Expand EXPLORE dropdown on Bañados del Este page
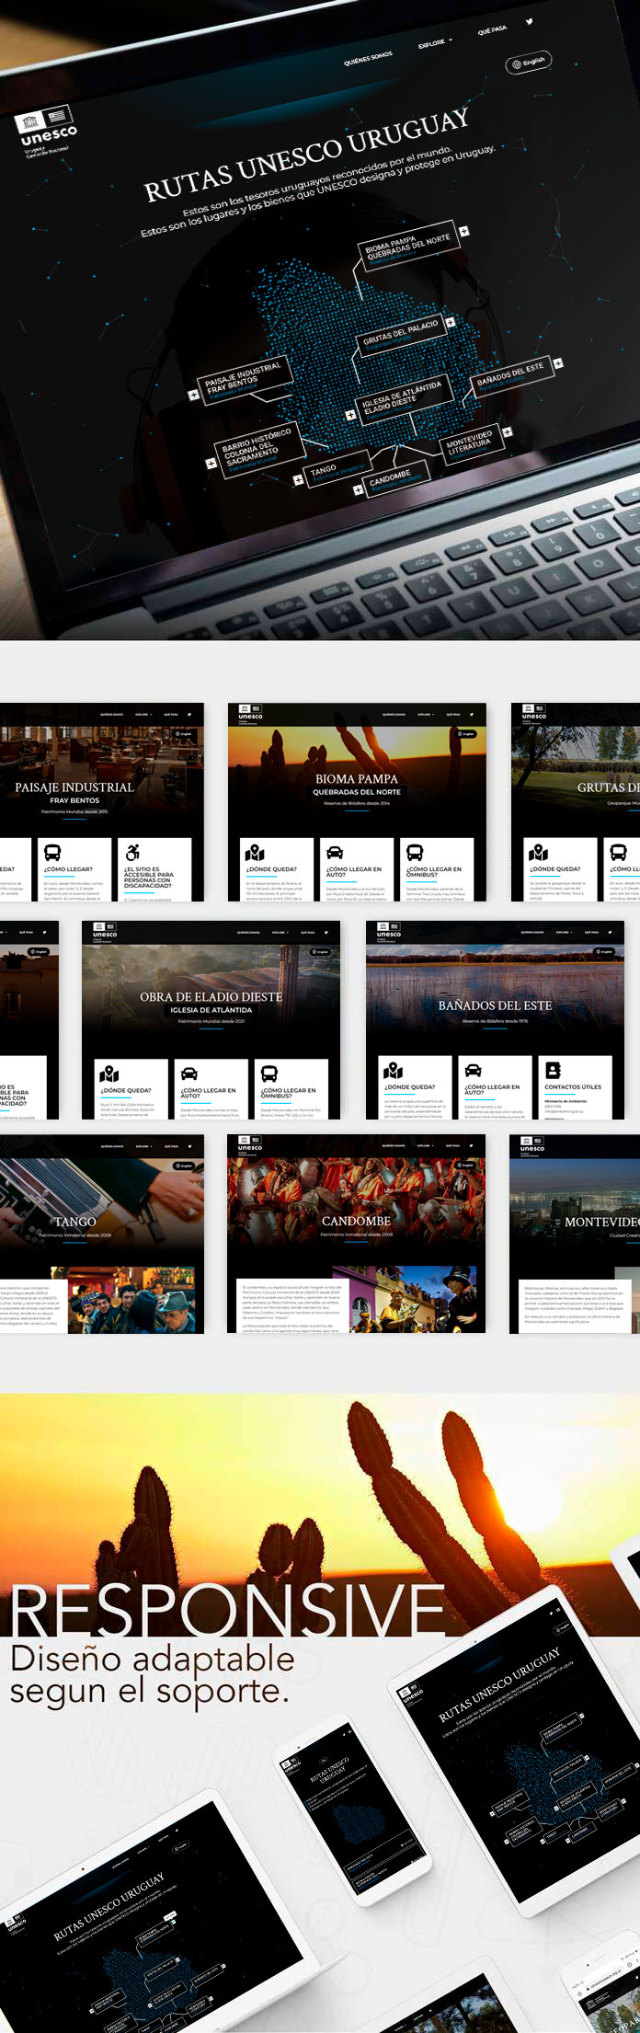This screenshot has height=2033, width=640. click(564, 932)
